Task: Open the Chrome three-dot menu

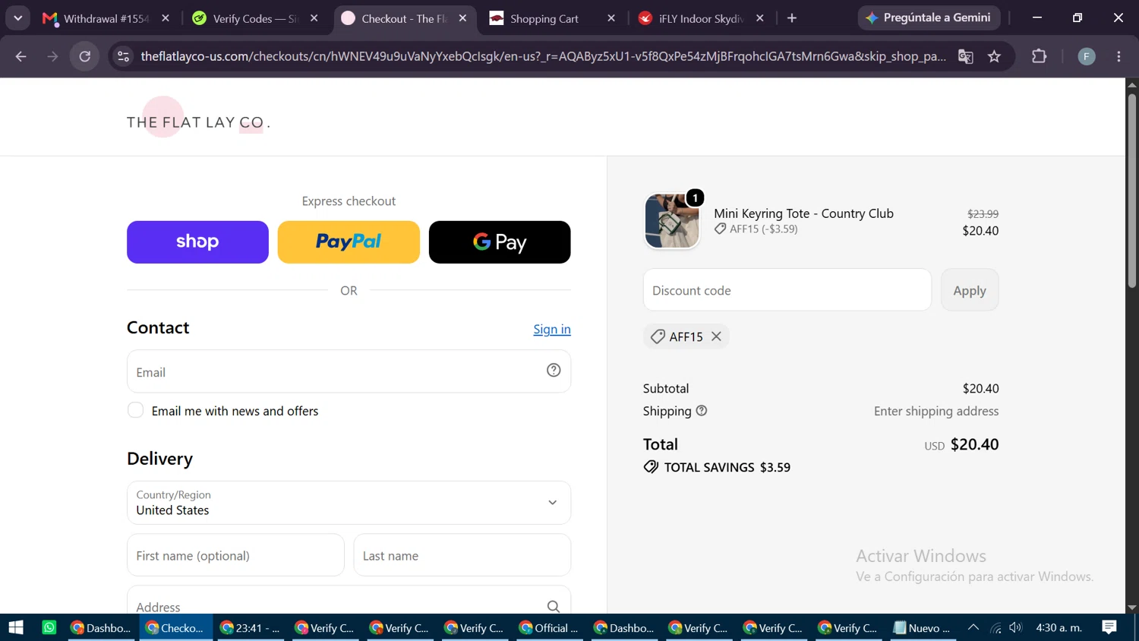Action: pyautogui.click(x=1118, y=56)
